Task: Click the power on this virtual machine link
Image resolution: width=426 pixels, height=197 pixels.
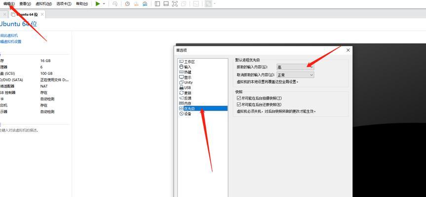Action: [9, 35]
